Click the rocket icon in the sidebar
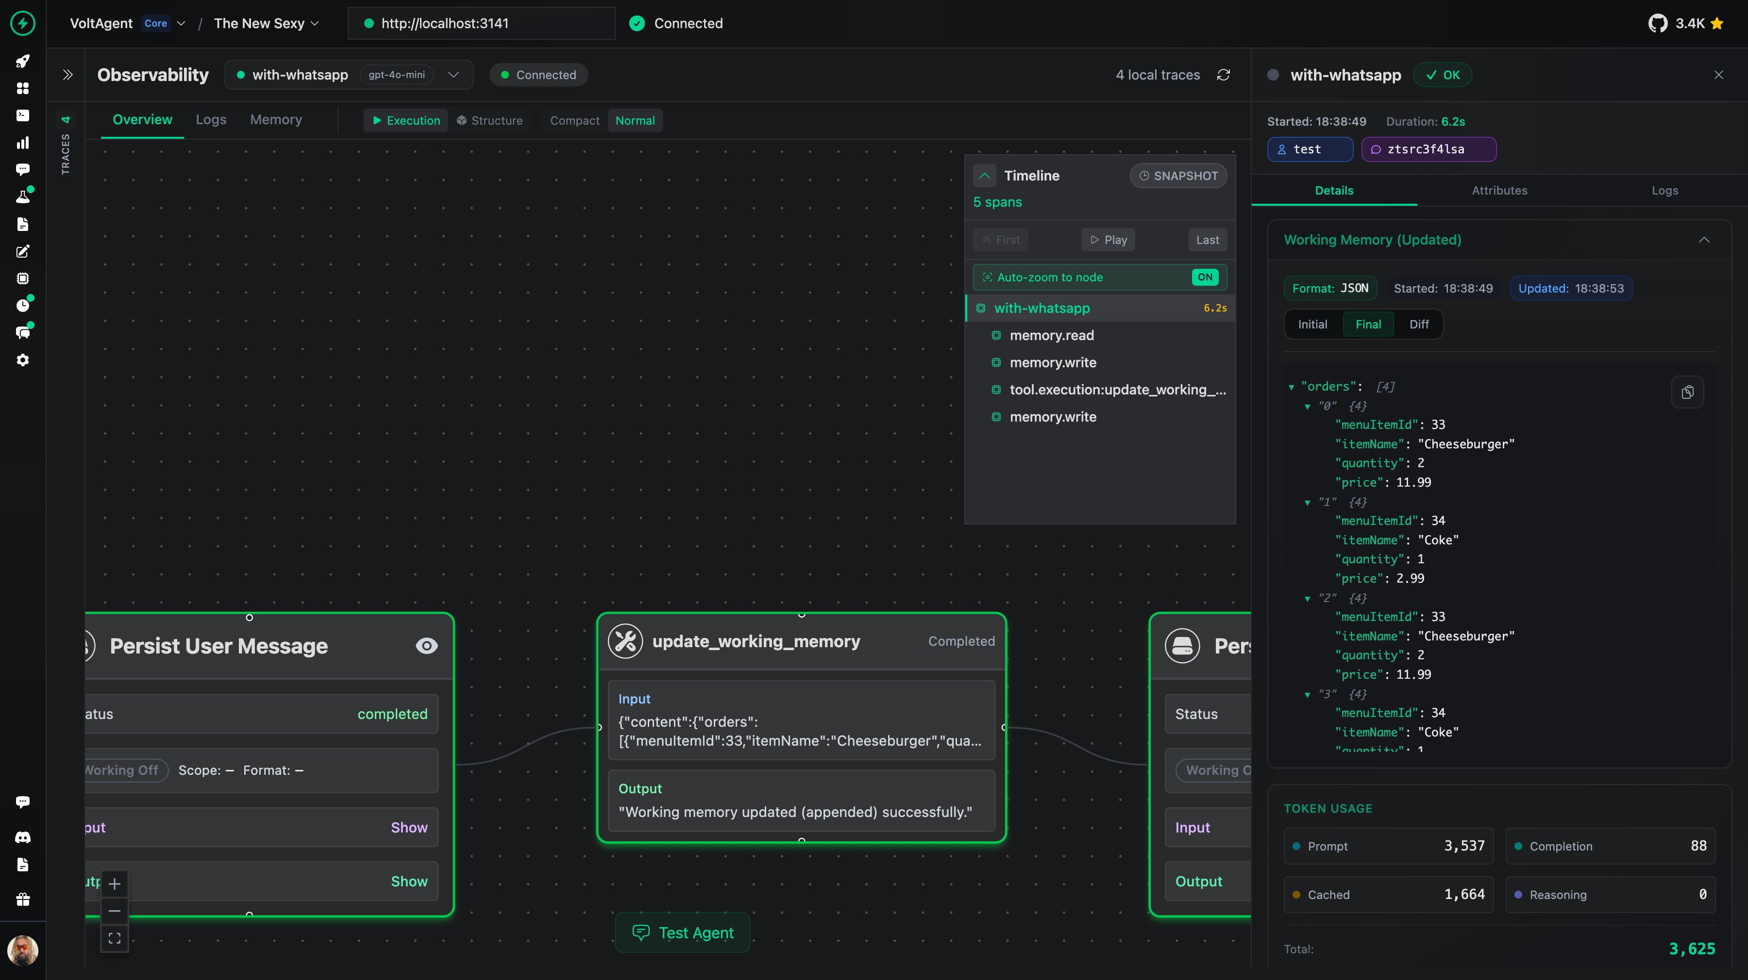 (22, 61)
